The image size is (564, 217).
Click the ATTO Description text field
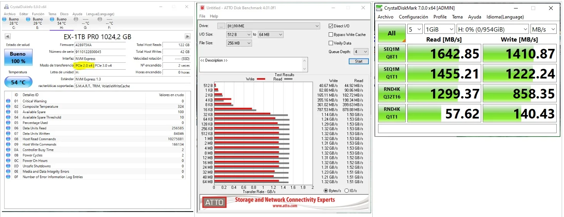click(253, 64)
